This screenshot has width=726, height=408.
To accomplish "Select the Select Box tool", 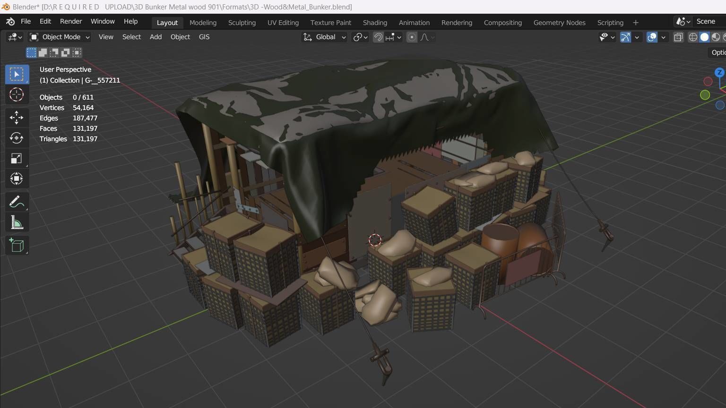I will click(x=17, y=75).
